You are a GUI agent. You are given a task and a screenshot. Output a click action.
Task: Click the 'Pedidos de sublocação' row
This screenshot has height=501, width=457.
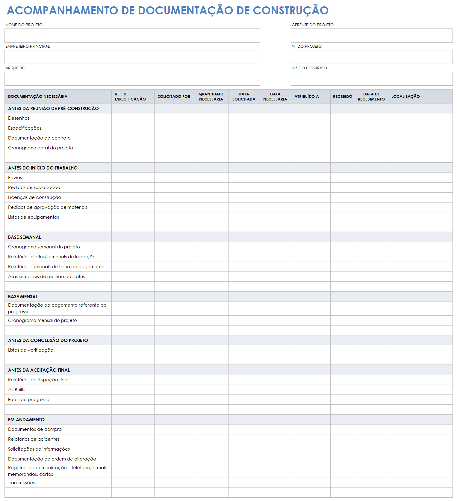(x=228, y=187)
